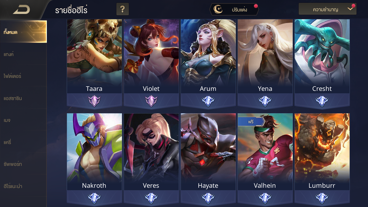This screenshot has height=207, width=368.
Task: Click Violet's purple mastery badge
Action: click(151, 101)
